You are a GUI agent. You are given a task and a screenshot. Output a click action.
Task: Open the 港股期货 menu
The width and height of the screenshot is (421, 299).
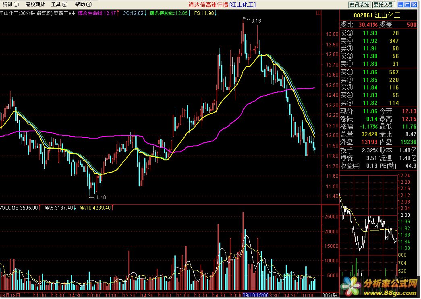click(x=35, y=4)
